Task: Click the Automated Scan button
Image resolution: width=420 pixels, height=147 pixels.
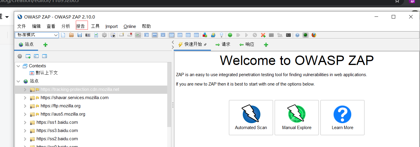Action: pyautogui.click(x=251, y=118)
